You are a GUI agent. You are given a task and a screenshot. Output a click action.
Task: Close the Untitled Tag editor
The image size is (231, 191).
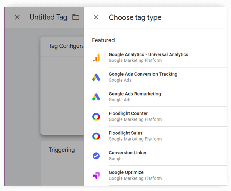[17, 17]
